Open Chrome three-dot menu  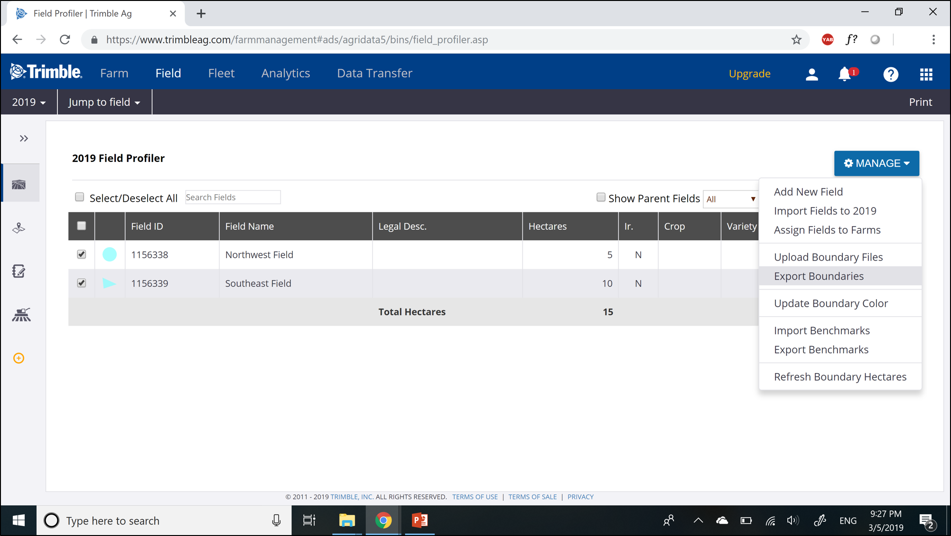pyautogui.click(x=933, y=40)
